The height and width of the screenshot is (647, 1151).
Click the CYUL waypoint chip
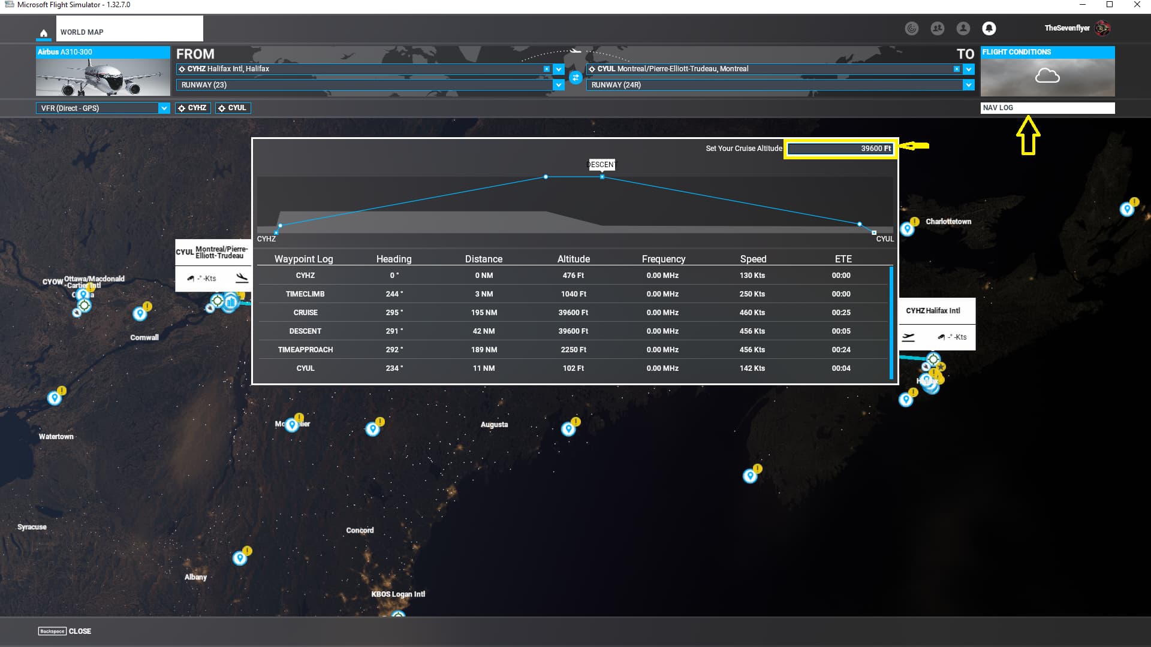pyautogui.click(x=233, y=108)
